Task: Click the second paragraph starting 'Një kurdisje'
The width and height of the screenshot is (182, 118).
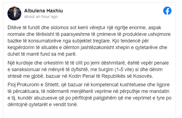Action: (88, 69)
